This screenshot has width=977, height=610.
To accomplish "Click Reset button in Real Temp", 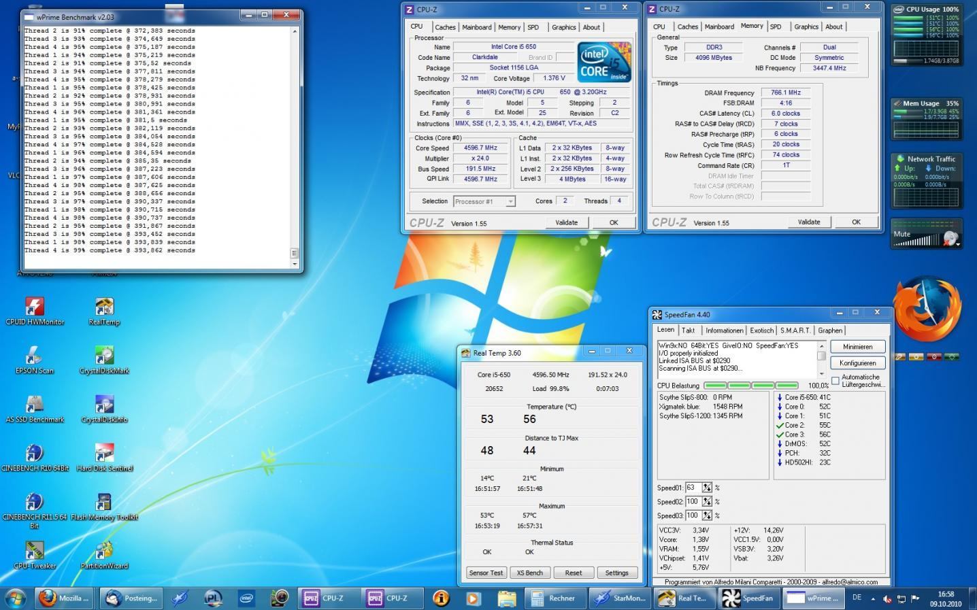I will [x=574, y=573].
